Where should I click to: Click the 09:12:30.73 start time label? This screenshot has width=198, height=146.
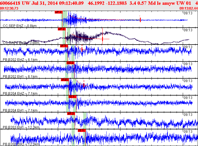9,8
